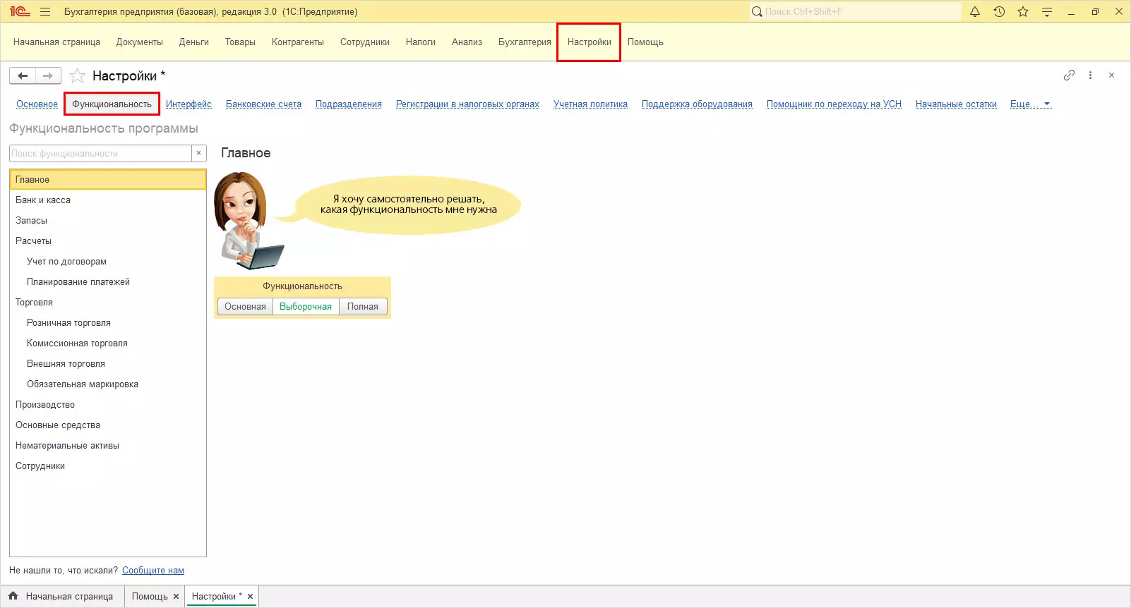Select Обязательная маркировка item
This screenshot has width=1131, height=608.
pyautogui.click(x=108, y=384)
